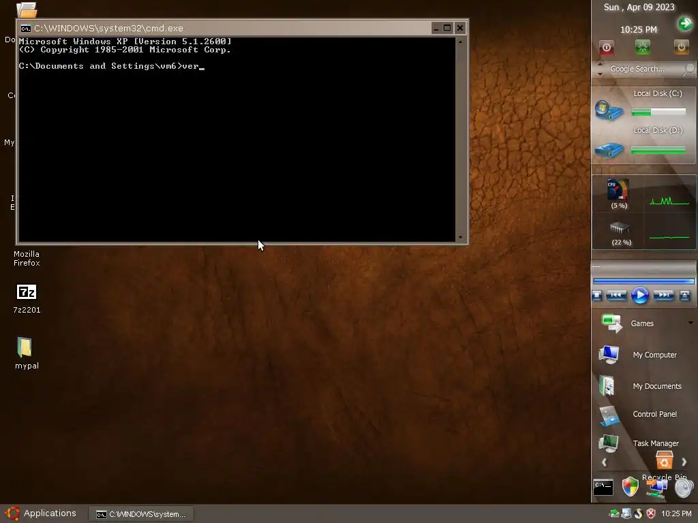Click the green standby sidebar icon
Screen dimensions: 698x523
click(x=642, y=47)
